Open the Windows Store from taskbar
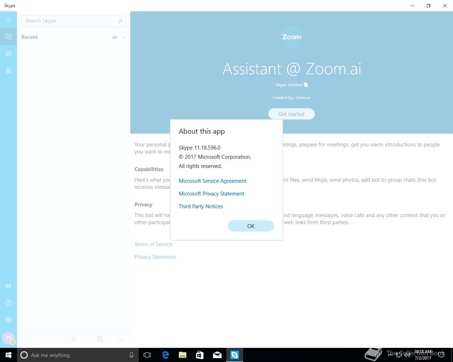This screenshot has height=362, width=453. (200, 355)
